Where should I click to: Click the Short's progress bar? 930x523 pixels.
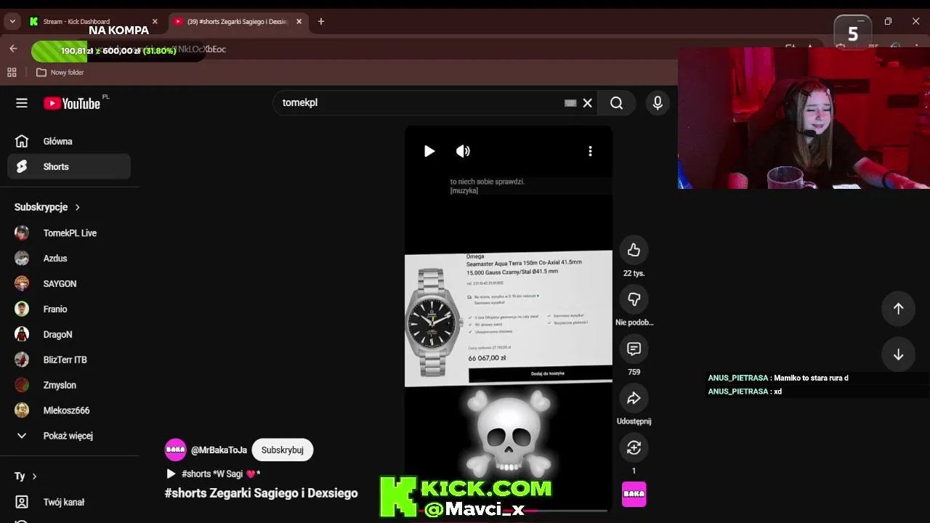pos(509,511)
